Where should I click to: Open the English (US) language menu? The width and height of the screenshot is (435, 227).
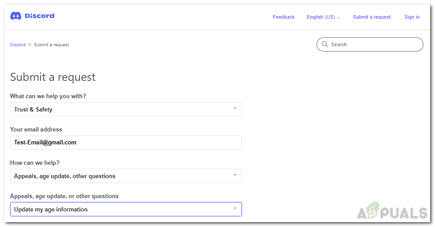point(321,17)
